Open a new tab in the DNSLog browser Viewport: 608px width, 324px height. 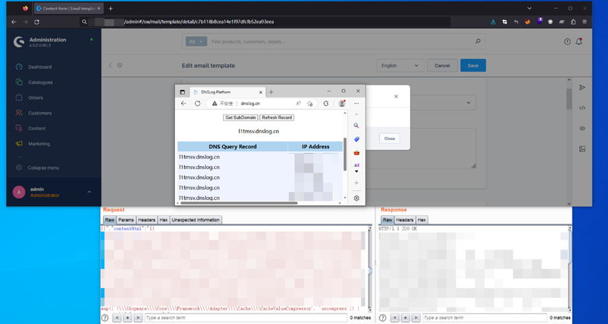click(271, 93)
